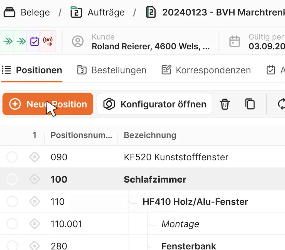Switch to the Bestellungen tab
The width and height of the screenshot is (285, 250).
tap(112, 70)
